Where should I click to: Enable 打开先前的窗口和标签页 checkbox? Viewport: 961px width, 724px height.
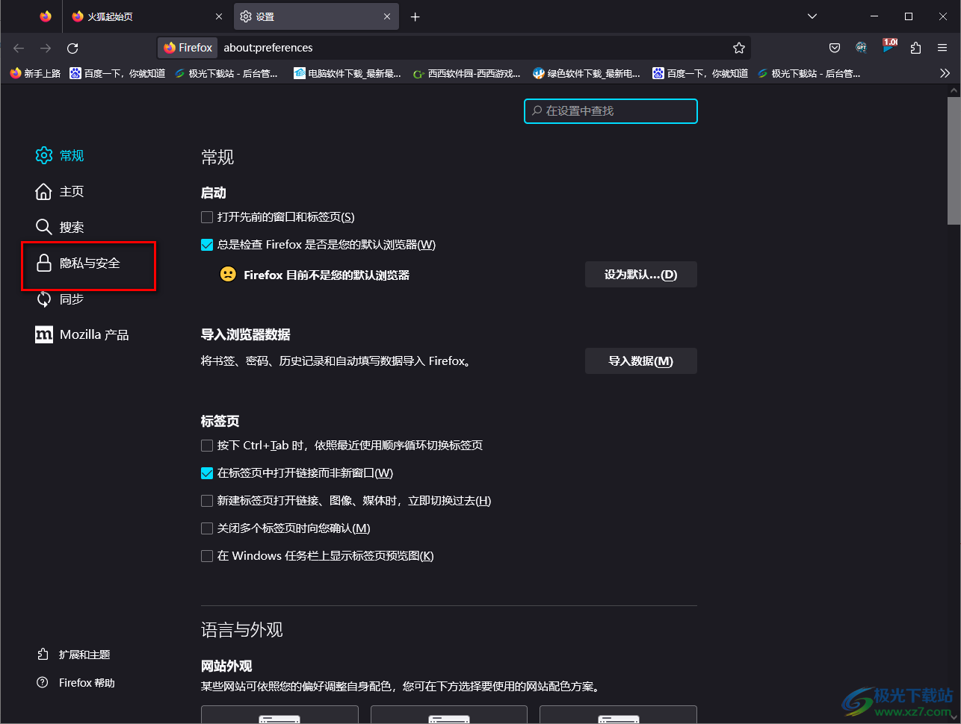(207, 217)
